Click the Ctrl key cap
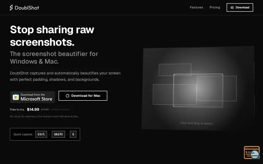The height and width of the screenshot is (164, 263). tap(41, 134)
